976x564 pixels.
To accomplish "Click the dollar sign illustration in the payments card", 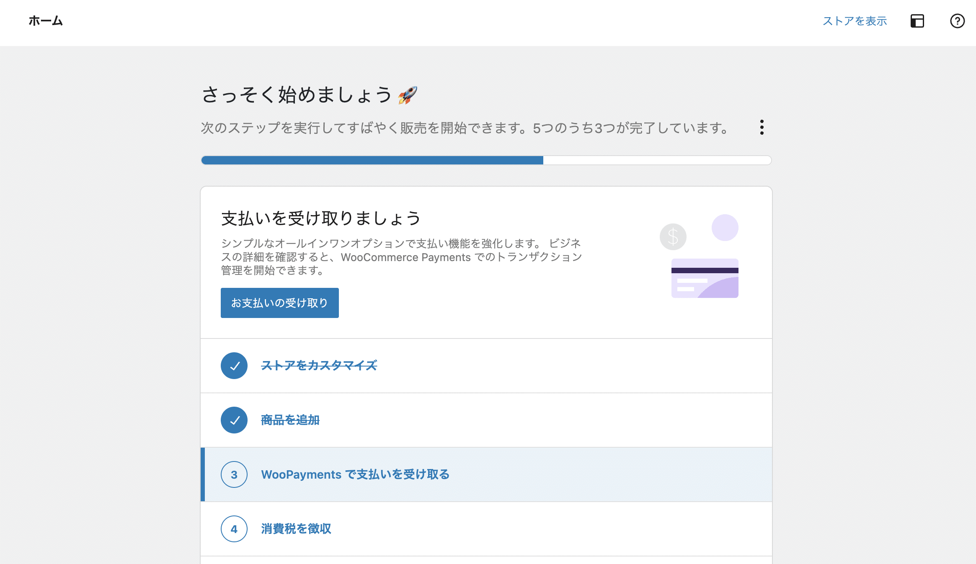I will coord(673,237).
